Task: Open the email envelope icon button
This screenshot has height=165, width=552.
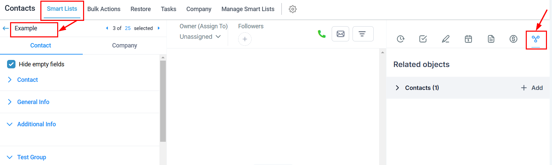Action: click(x=340, y=34)
